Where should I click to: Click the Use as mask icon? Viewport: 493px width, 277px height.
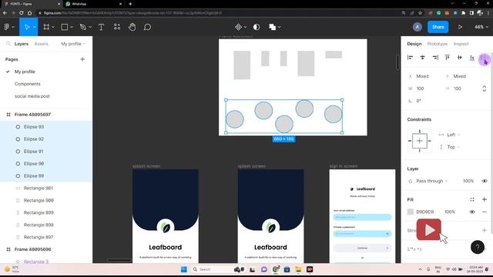(257, 27)
